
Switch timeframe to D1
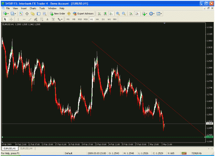click(103, 19)
